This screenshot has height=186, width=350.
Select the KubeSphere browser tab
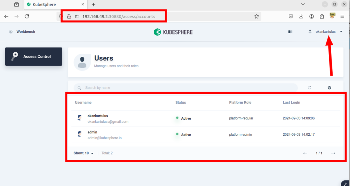(56, 4)
